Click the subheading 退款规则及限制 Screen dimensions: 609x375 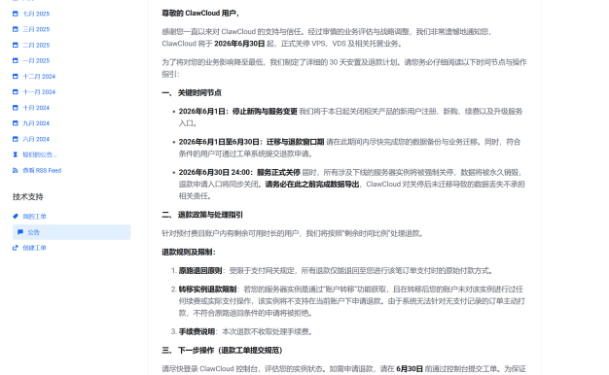click(x=189, y=252)
